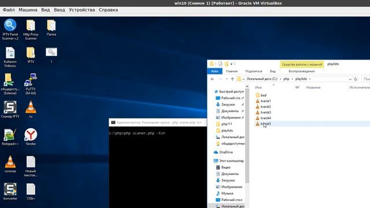Open recent locations dropdown arrow
The image size is (370, 208).
click(227, 79)
